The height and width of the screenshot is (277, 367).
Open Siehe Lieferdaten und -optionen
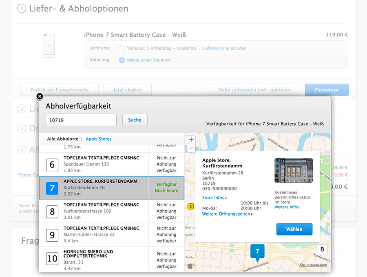[254, 90]
